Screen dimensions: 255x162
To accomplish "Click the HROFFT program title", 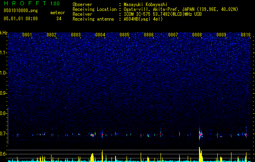I will pyautogui.click(x=25, y=3).
